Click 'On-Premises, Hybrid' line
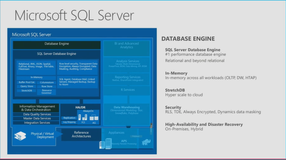The width and height of the screenshot is (286, 160). pyautogui.click(x=184, y=129)
